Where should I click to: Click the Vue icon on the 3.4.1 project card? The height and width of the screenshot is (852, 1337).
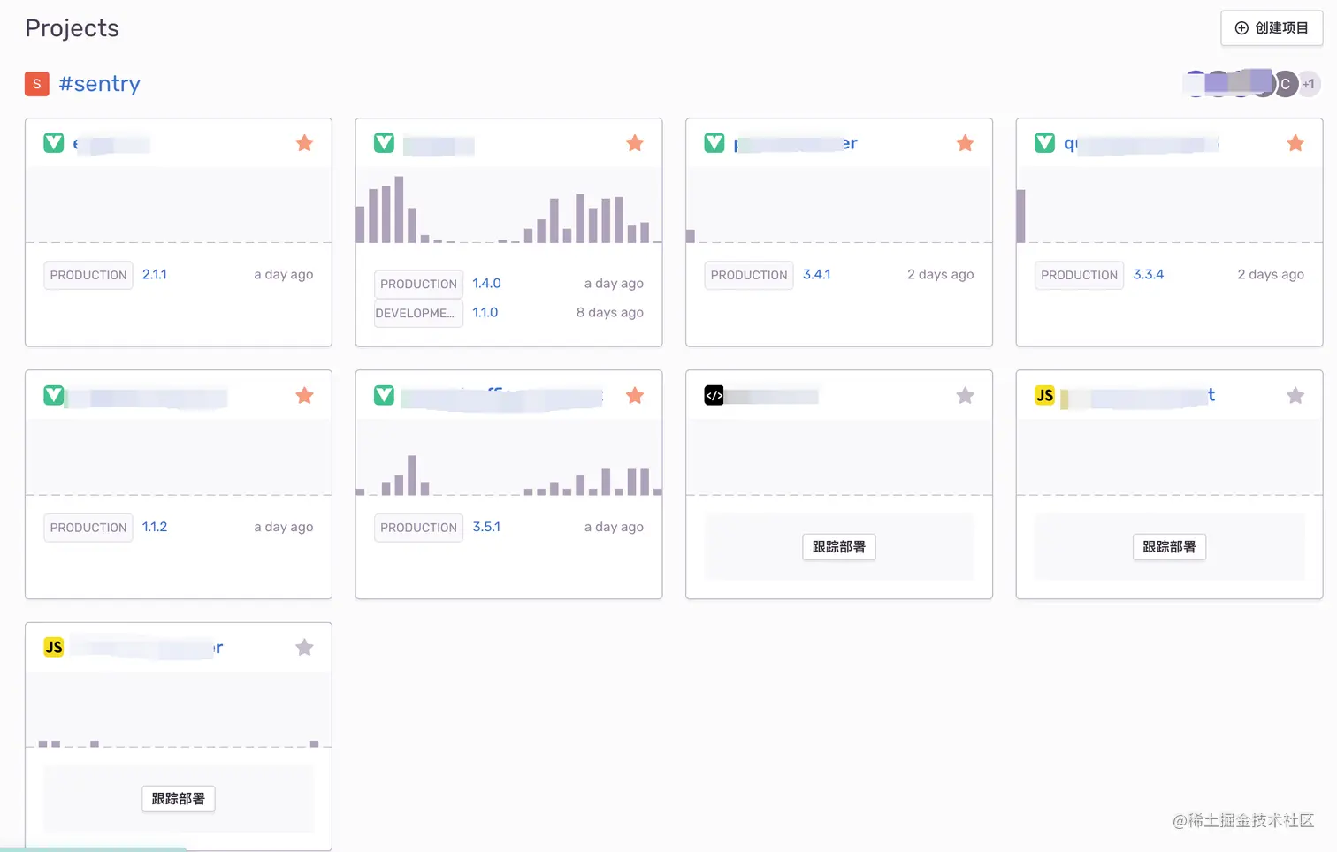(x=714, y=143)
